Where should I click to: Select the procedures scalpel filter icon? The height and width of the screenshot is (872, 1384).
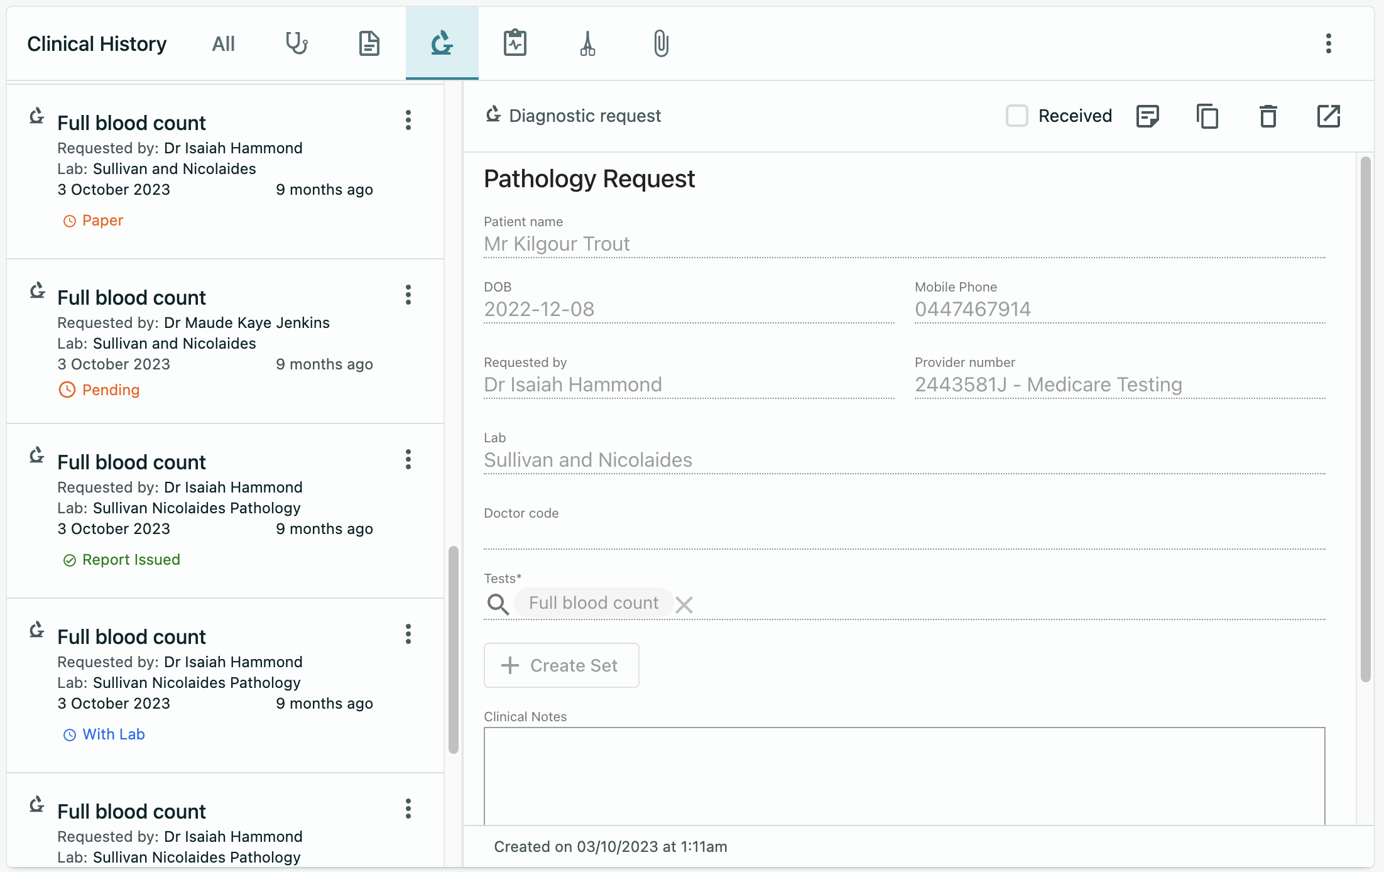pyautogui.click(x=588, y=43)
